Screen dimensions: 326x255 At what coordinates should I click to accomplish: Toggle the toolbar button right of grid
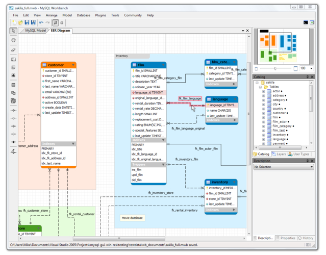pyautogui.click(x=62, y=23)
